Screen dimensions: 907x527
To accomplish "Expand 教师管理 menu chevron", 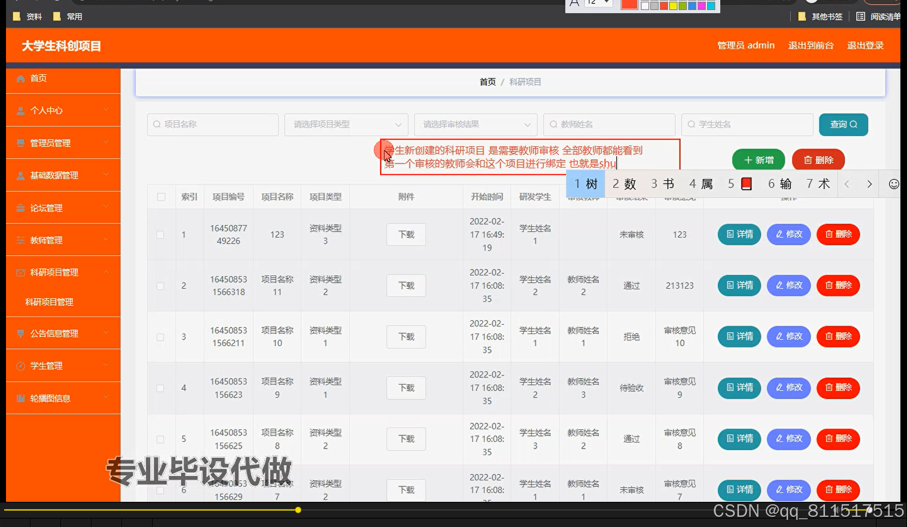I will (106, 239).
